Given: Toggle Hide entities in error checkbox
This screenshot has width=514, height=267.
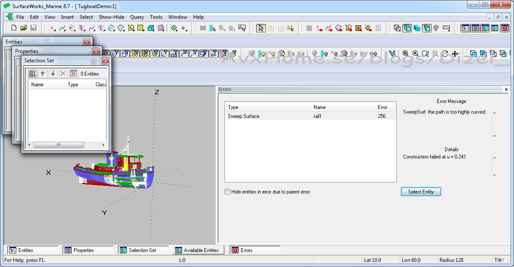Looking at the screenshot, I should 227,192.
